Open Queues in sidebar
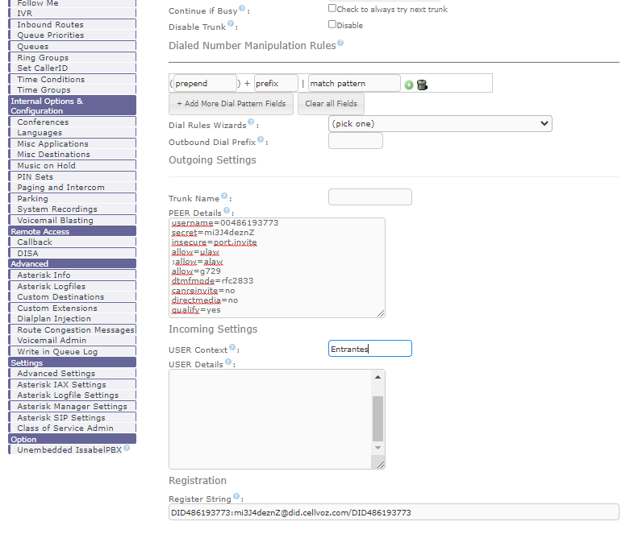Image resolution: width=634 pixels, height=534 pixels. (x=33, y=47)
